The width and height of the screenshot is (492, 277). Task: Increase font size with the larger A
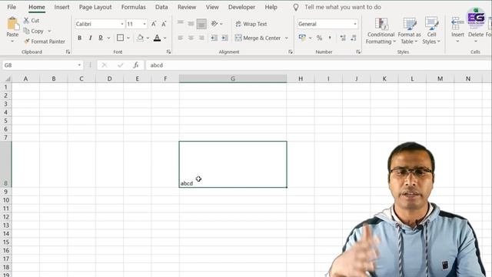[x=154, y=24]
